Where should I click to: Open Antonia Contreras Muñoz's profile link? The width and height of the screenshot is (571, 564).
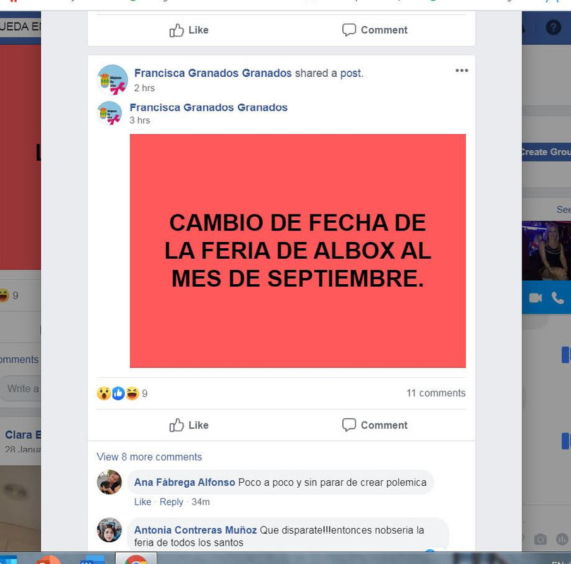coord(196,530)
